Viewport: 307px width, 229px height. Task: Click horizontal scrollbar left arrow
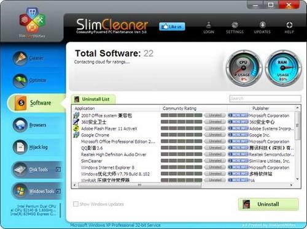coord(74,185)
